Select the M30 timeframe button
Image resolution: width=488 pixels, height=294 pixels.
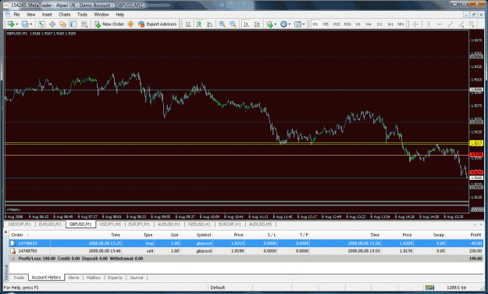click(347, 24)
